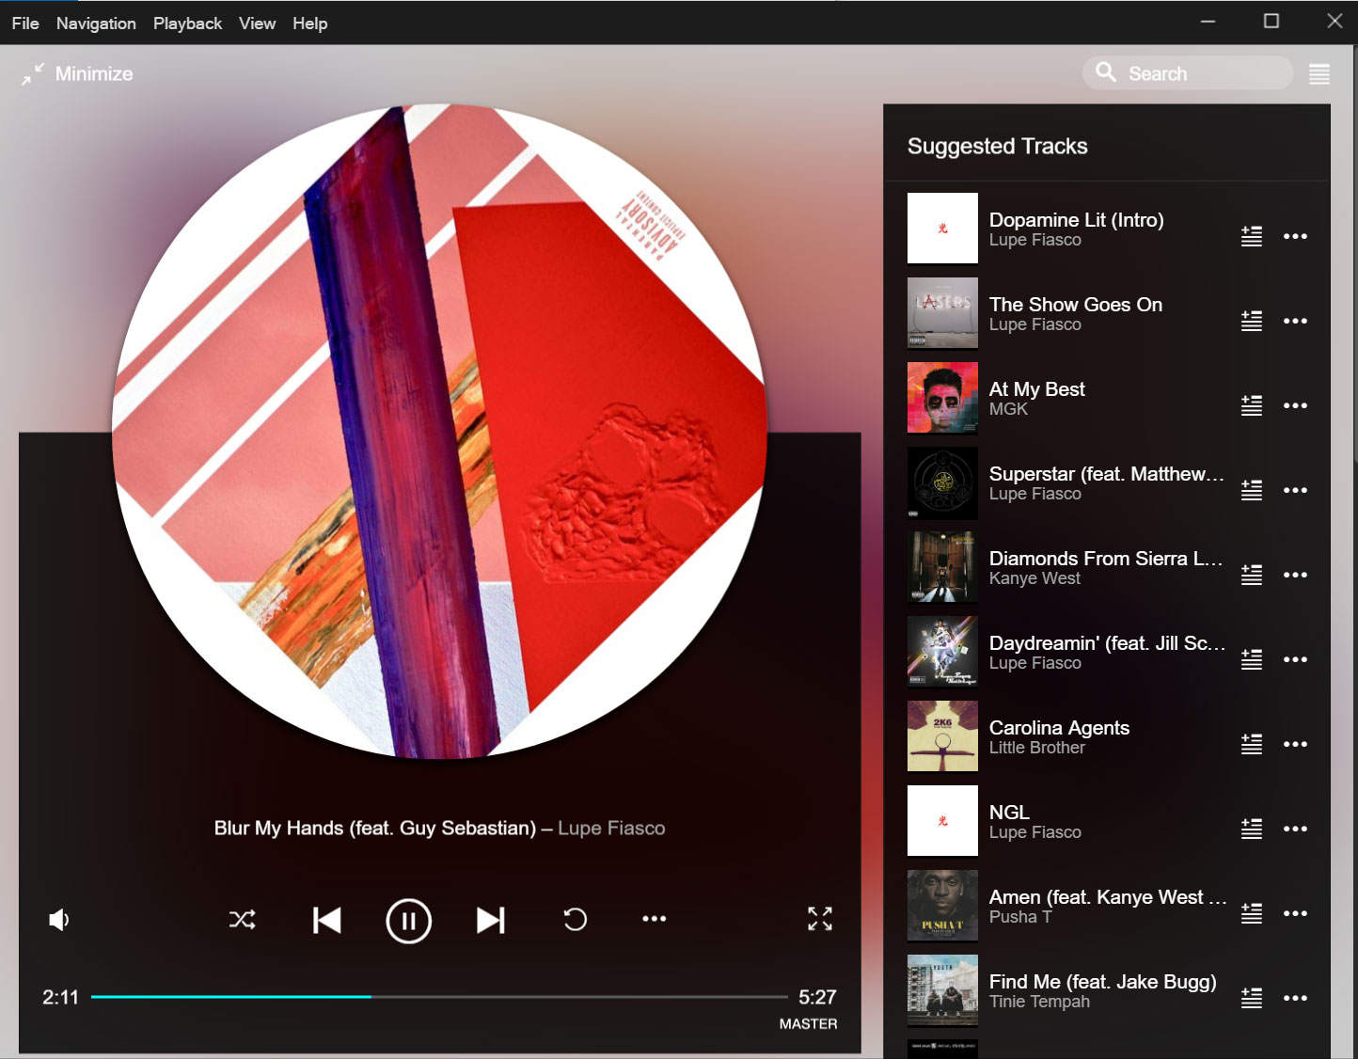Skip to the next track
Image resolution: width=1358 pixels, height=1059 pixels.
click(490, 920)
